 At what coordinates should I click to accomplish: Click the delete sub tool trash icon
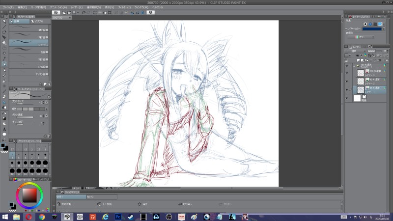click(x=49, y=84)
